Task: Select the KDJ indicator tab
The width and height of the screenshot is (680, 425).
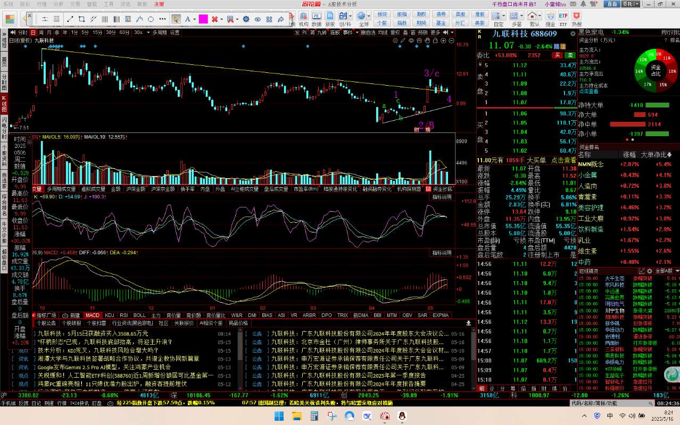Action: [x=110, y=315]
